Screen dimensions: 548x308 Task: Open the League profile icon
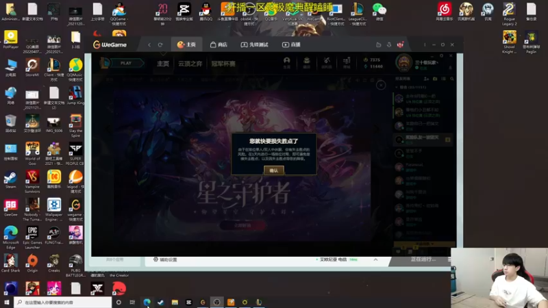286,62
